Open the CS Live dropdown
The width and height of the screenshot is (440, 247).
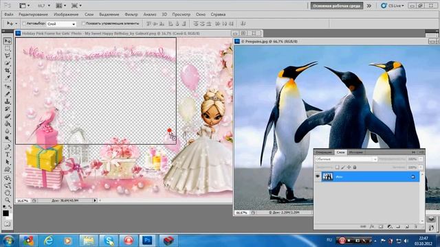tap(393, 5)
